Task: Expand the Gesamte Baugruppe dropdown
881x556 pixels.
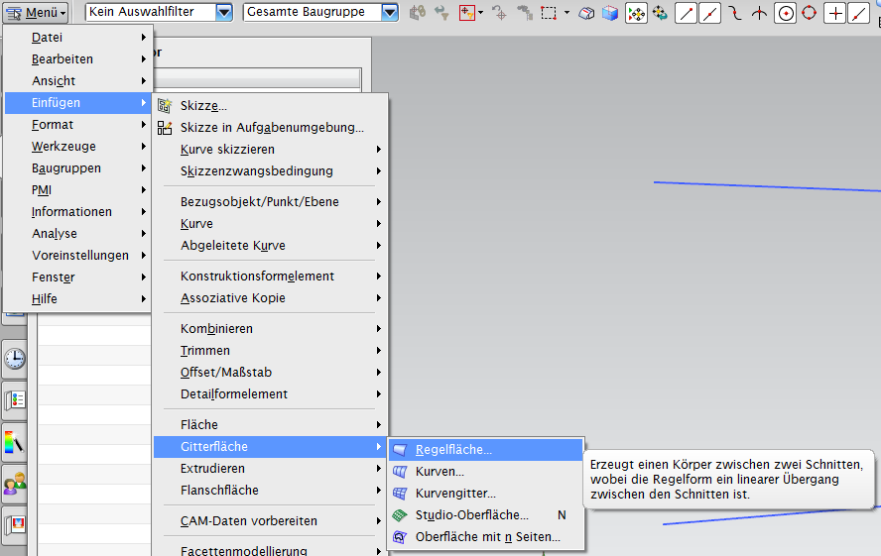Action: click(x=390, y=13)
